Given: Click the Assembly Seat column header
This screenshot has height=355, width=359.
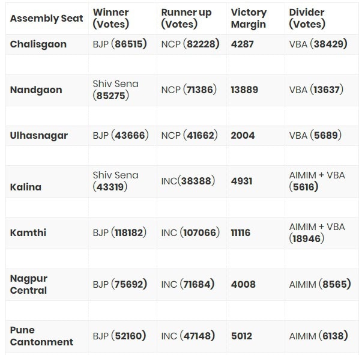Looking at the screenshot, I should [46, 19].
